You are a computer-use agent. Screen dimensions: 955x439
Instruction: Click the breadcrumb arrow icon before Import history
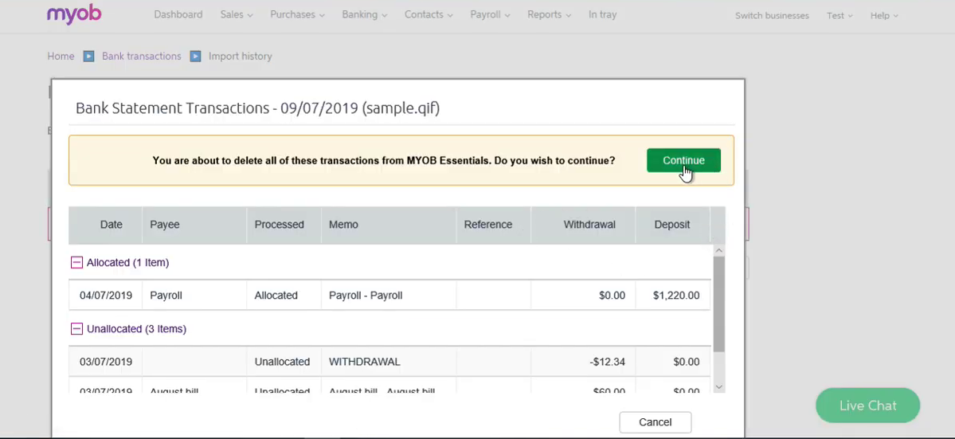coord(195,56)
